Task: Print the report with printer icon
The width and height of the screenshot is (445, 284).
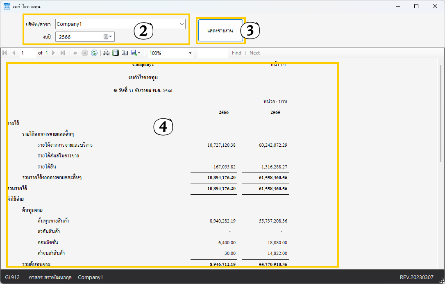Action: pyautogui.click(x=106, y=53)
